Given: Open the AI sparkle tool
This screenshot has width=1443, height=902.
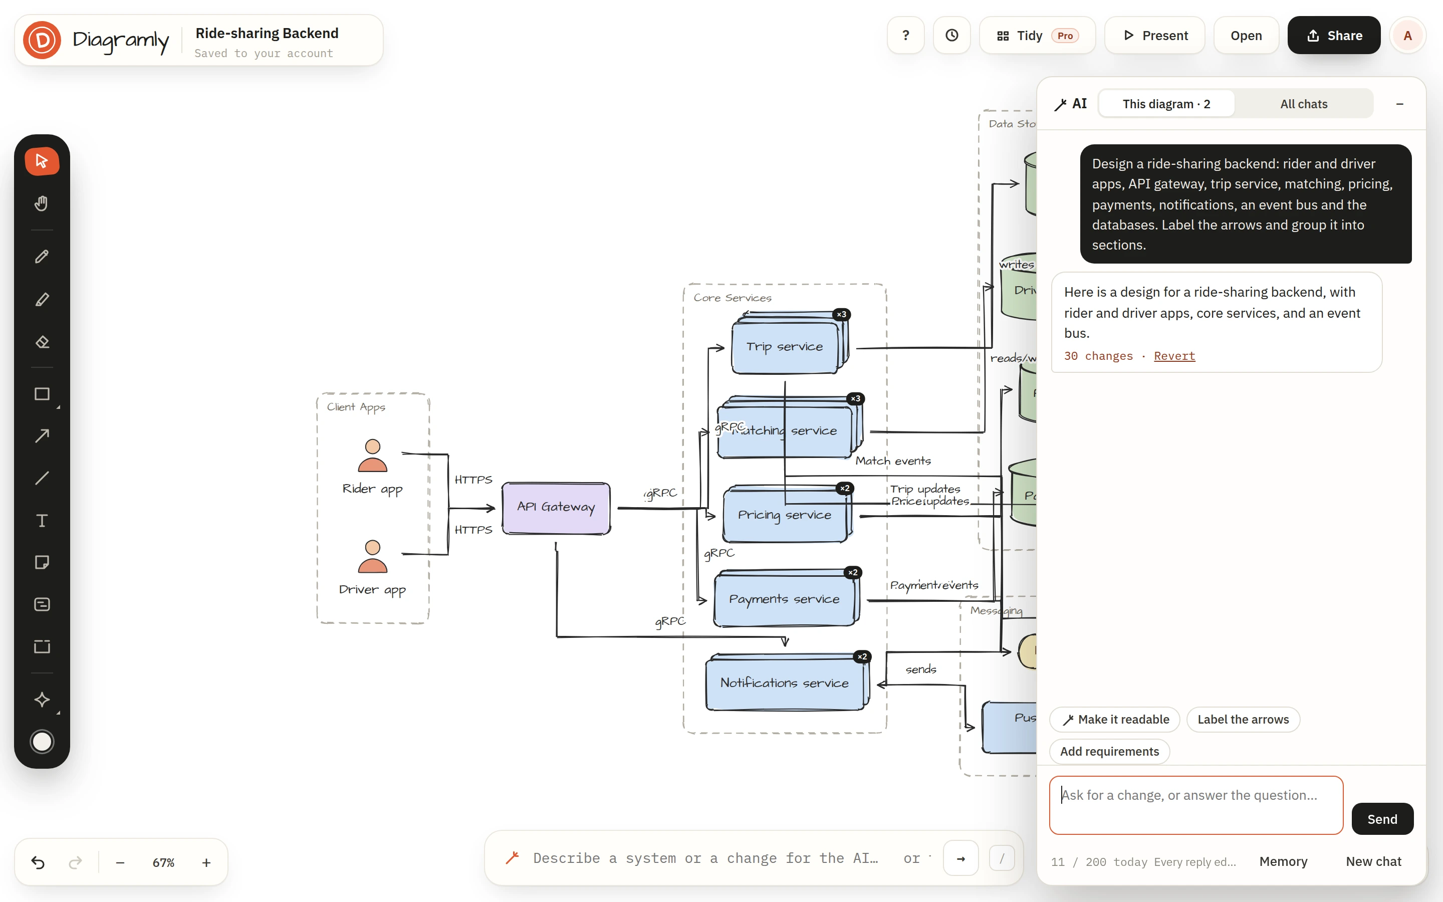Looking at the screenshot, I should pos(42,699).
